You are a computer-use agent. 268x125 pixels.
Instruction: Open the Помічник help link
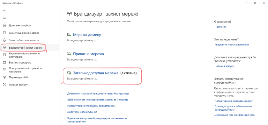coord(220,27)
